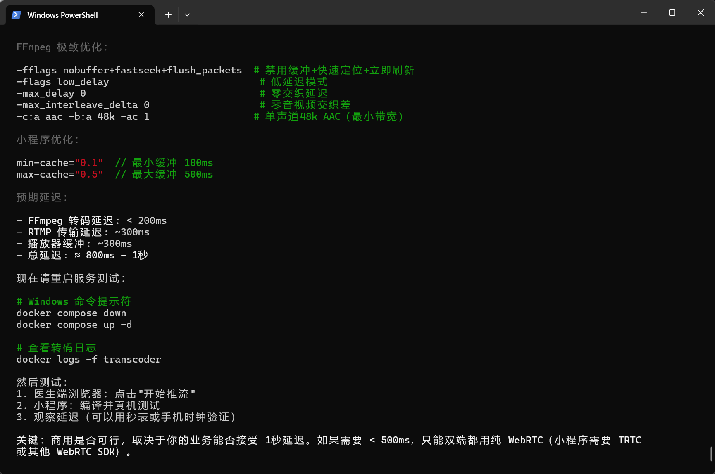Click the '现在请重启服务测试:' line
This screenshot has height=474, width=715.
71,278
